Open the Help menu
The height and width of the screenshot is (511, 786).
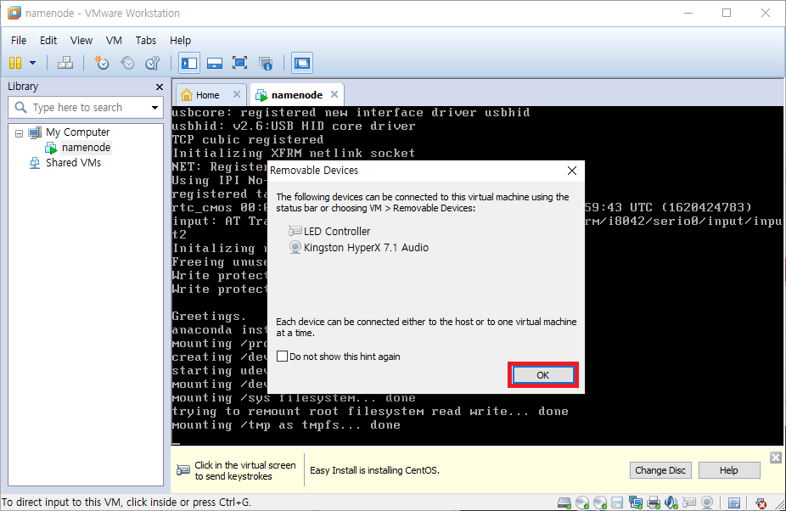tap(180, 40)
